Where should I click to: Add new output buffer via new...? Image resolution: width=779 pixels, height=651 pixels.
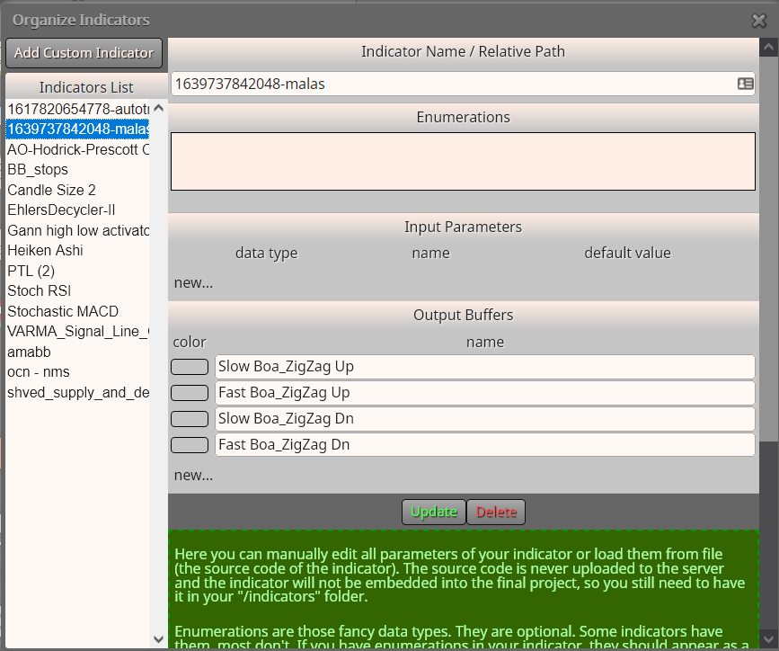[x=193, y=475]
